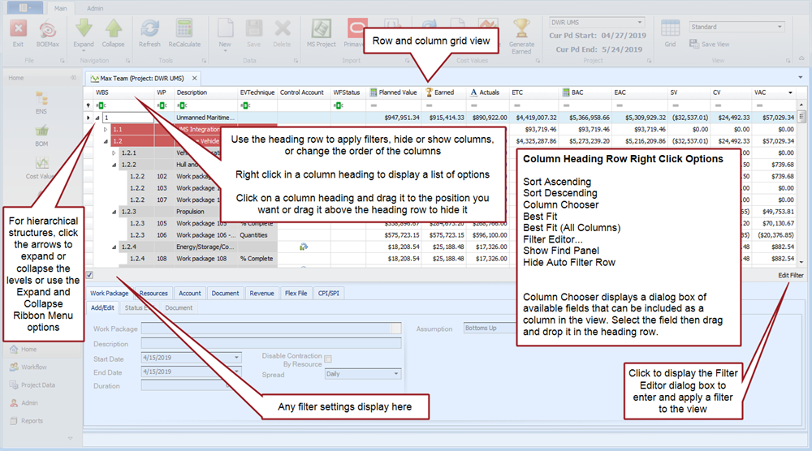Open the Grid view icon
This screenshot has height=451, width=812.
[670, 32]
